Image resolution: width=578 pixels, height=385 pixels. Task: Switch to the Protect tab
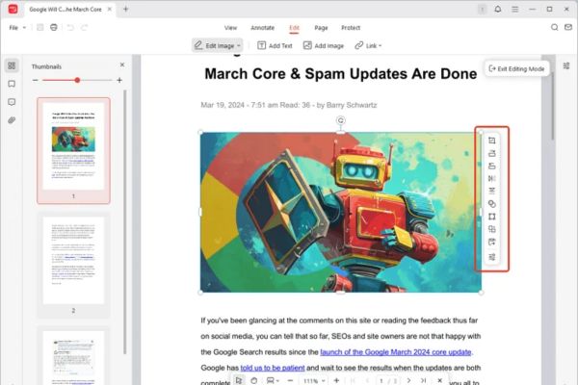(x=351, y=27)
